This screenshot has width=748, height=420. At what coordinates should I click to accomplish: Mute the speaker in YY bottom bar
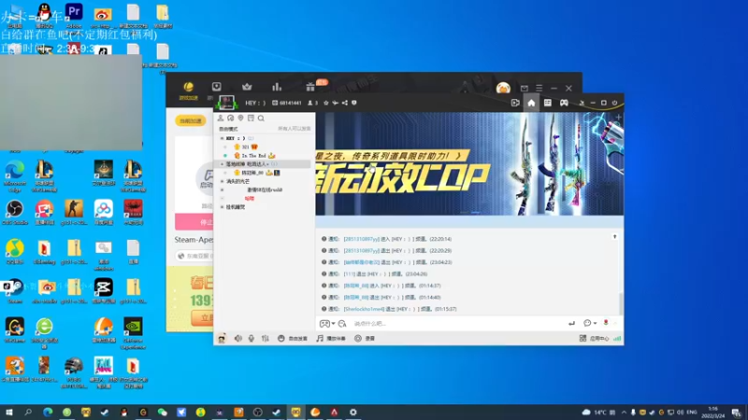tap(238, 339)
